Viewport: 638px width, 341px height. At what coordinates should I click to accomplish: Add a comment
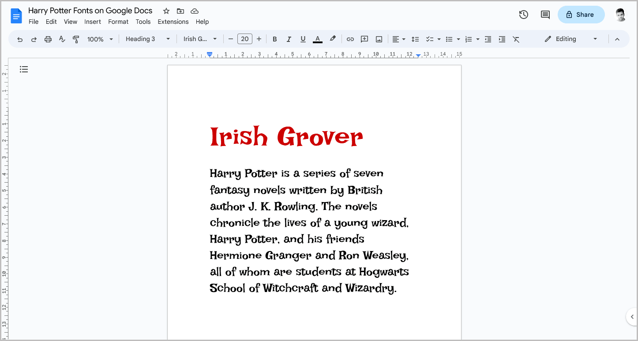pos(364,39)
